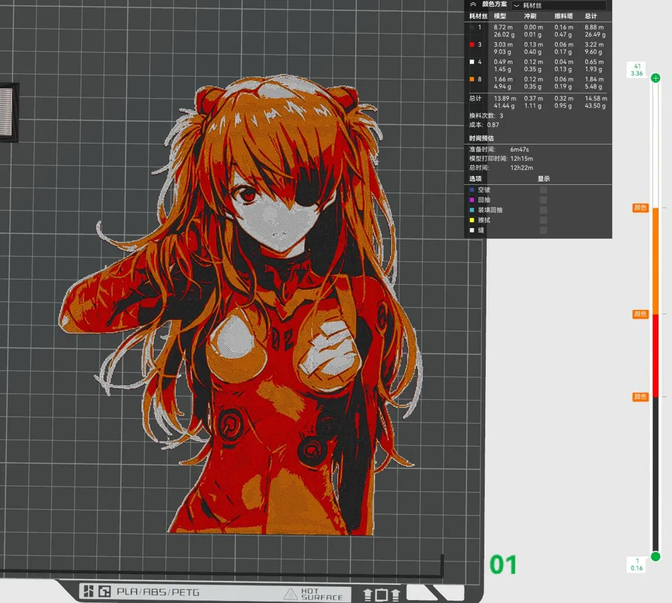The image size is (672, 603).
Task: Toggle display checkbox for 空驶
Action: (x=543, y=190)
